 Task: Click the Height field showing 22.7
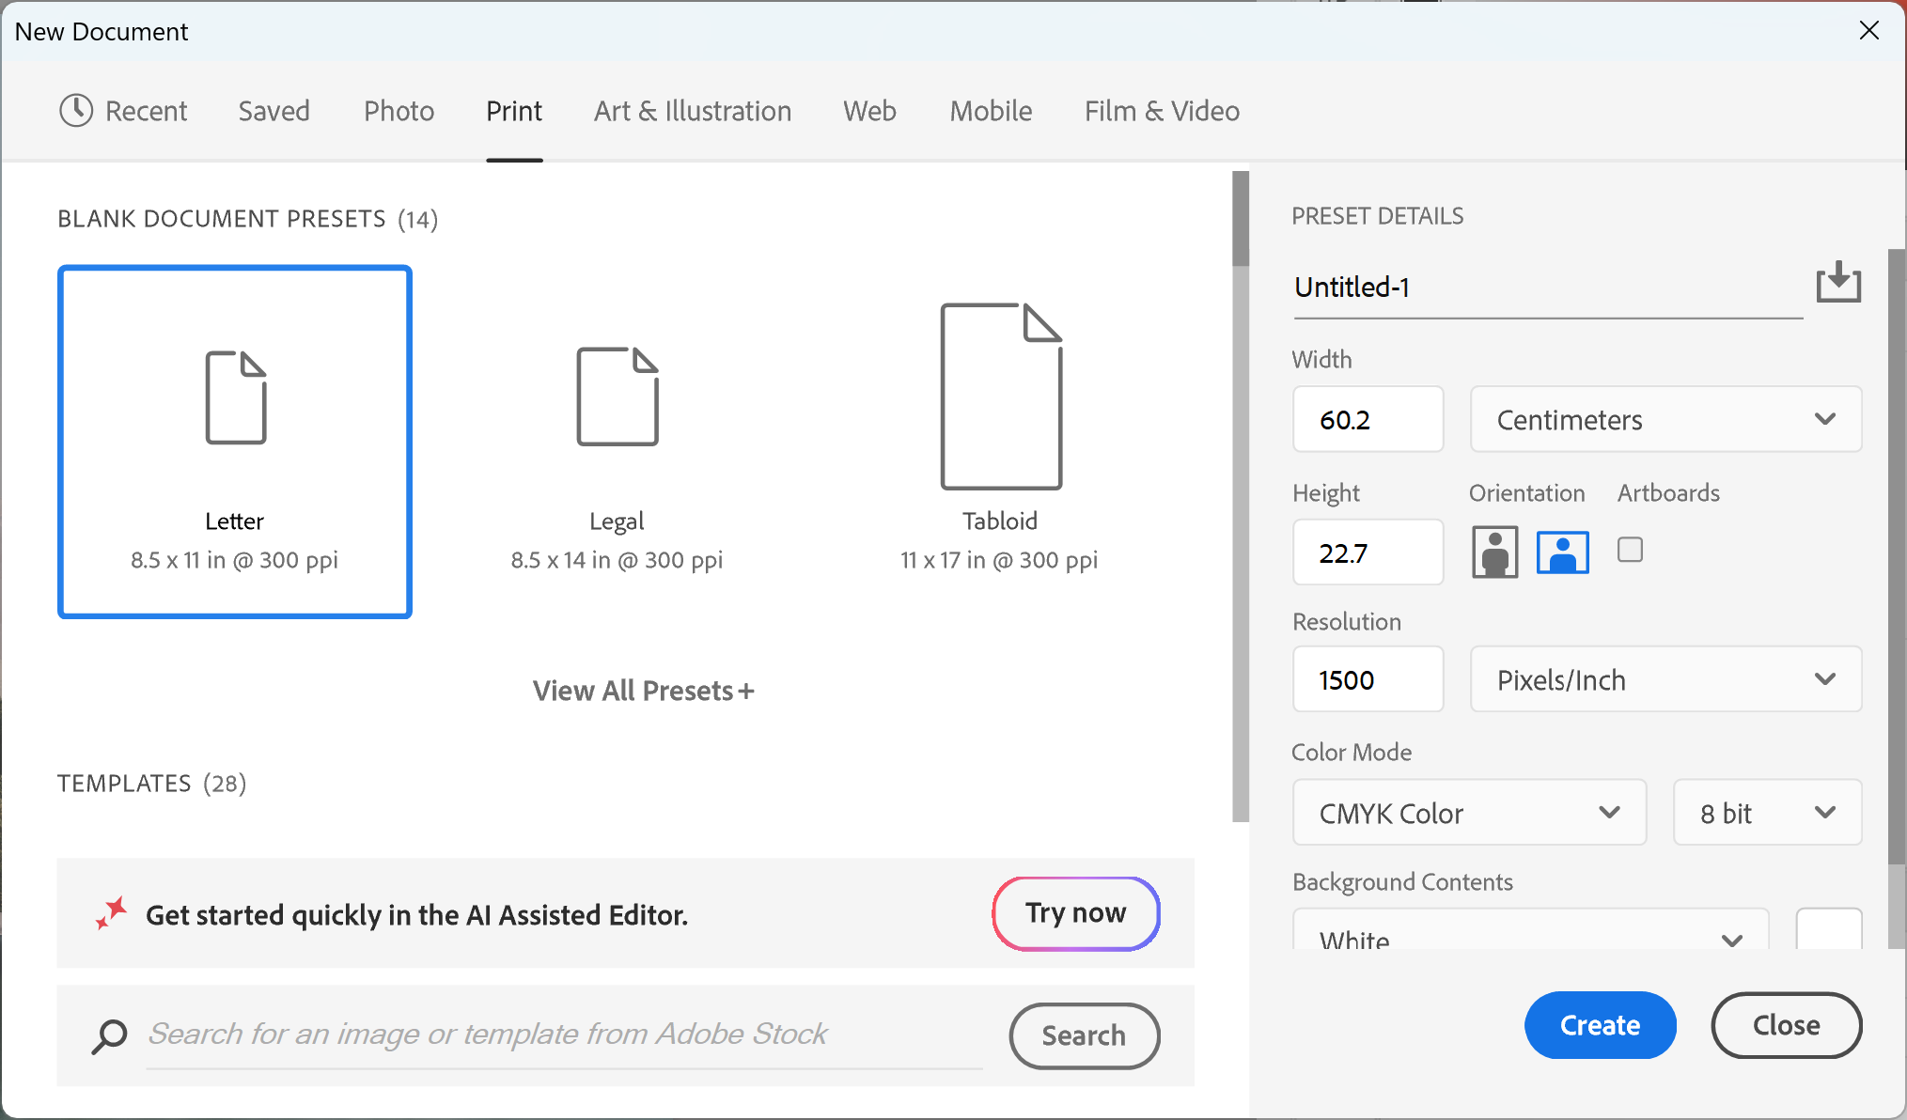click(x=1368, y=552)
